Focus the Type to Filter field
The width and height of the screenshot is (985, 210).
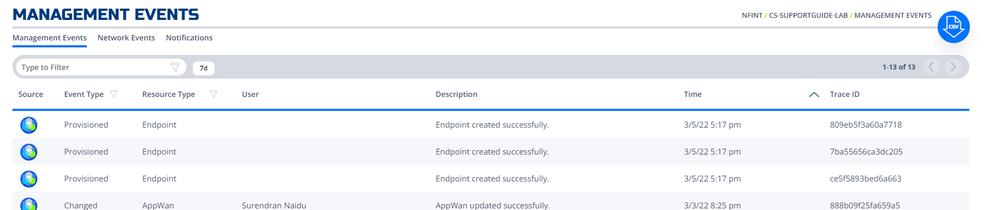pyautogui.click(x=94, y=67)
